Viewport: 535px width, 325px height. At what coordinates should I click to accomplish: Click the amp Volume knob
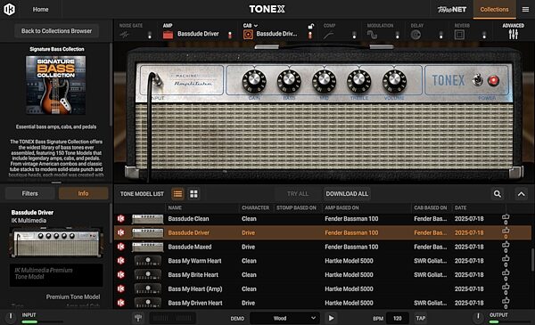click(394, 81)
